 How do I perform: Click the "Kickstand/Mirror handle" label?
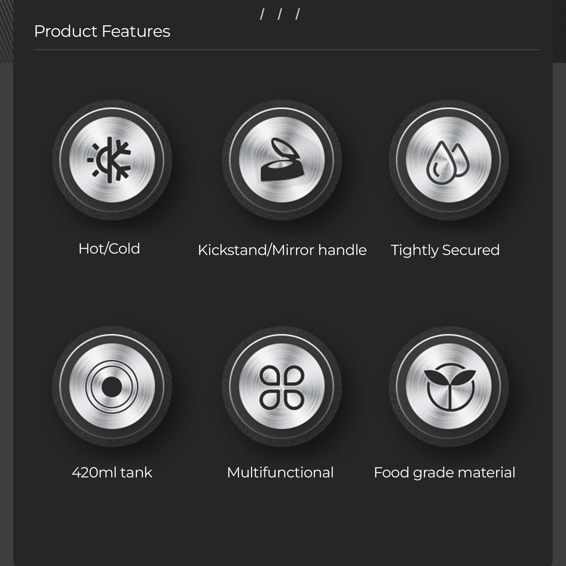[x=282, y=250]
